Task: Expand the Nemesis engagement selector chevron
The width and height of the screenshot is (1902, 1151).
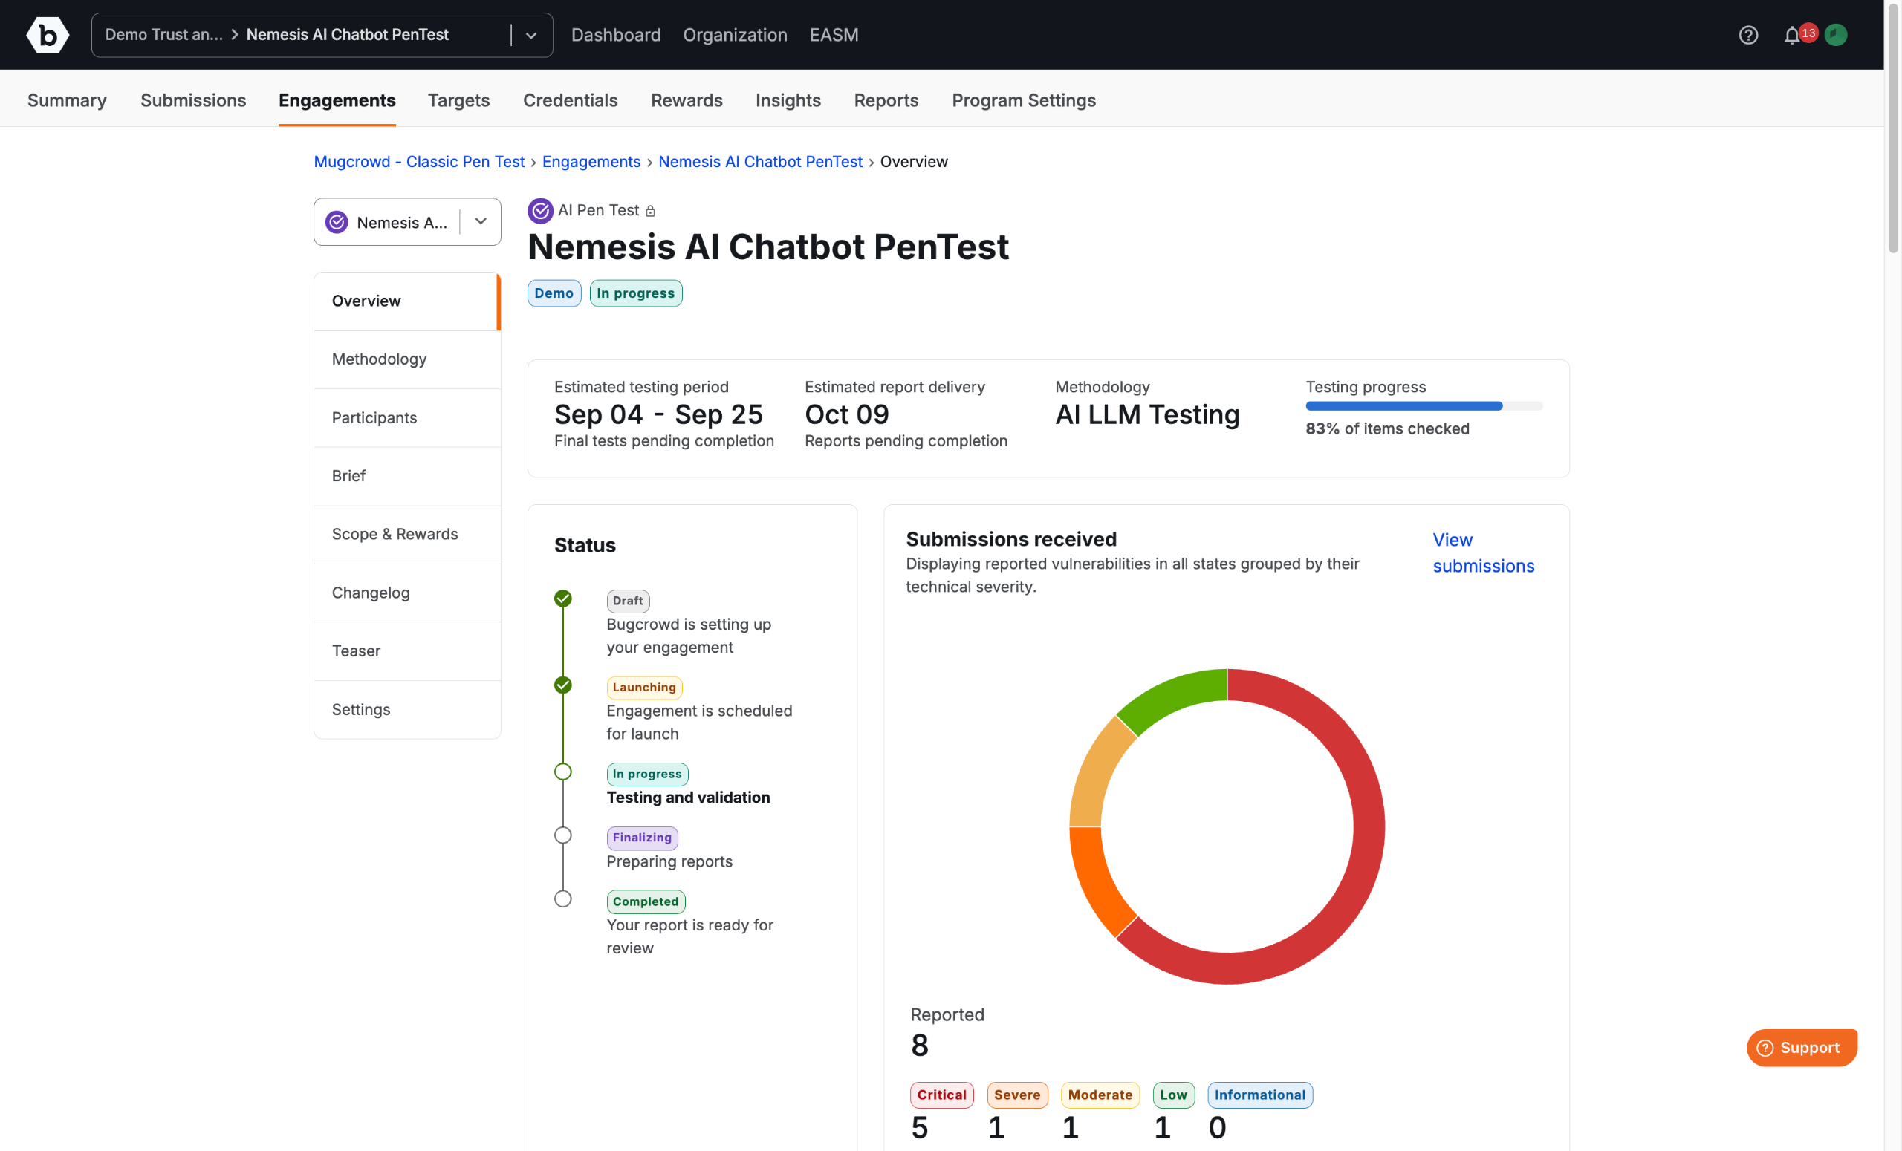Action: (481, 221)
